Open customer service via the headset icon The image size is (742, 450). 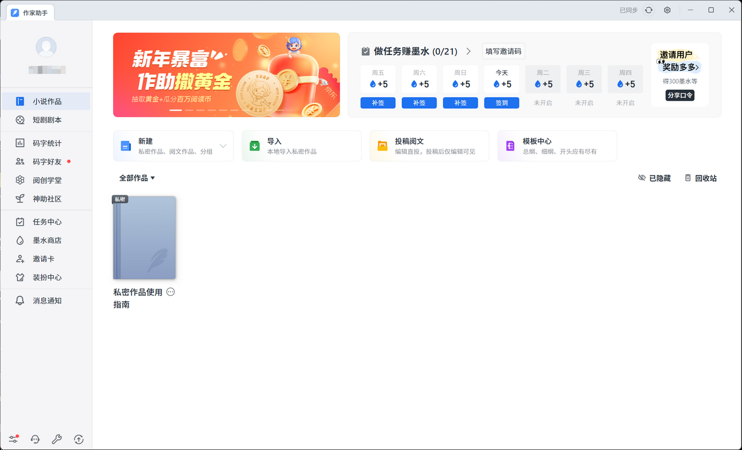(x=35, y=439)
